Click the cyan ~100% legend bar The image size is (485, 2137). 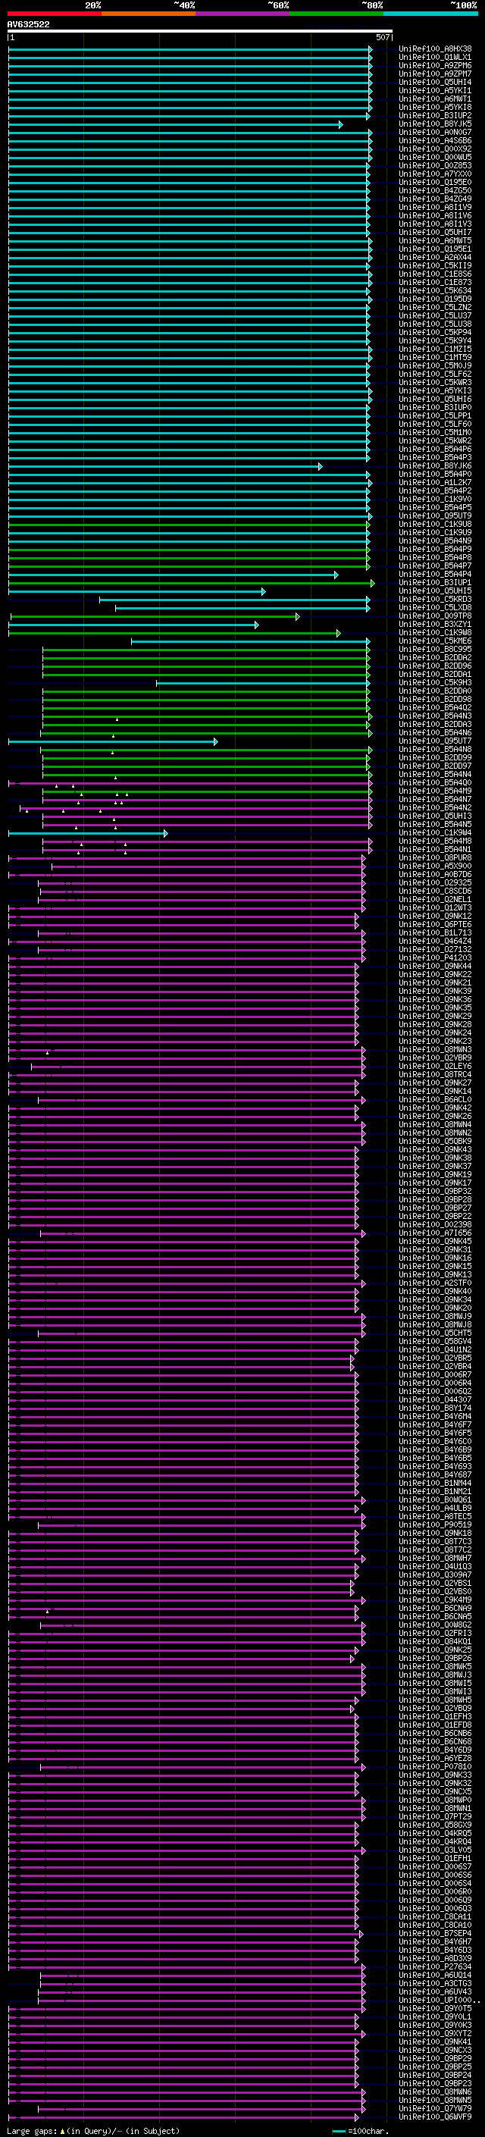click(x=430, y=14)
